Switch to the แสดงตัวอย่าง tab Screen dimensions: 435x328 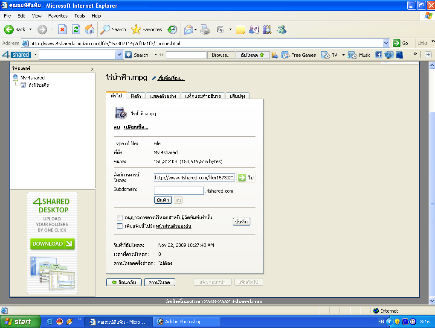point(163,96)
